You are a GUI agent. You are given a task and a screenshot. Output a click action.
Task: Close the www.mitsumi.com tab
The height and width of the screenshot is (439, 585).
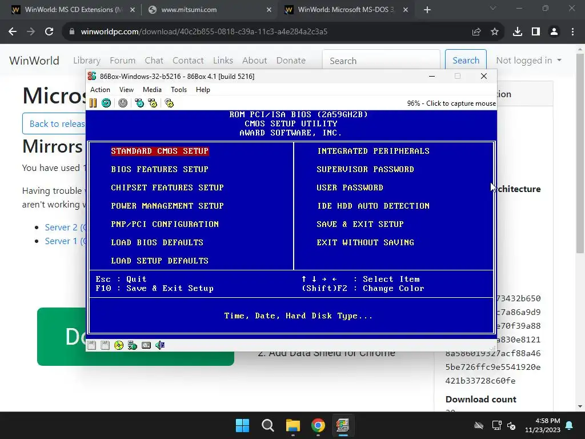269,10
